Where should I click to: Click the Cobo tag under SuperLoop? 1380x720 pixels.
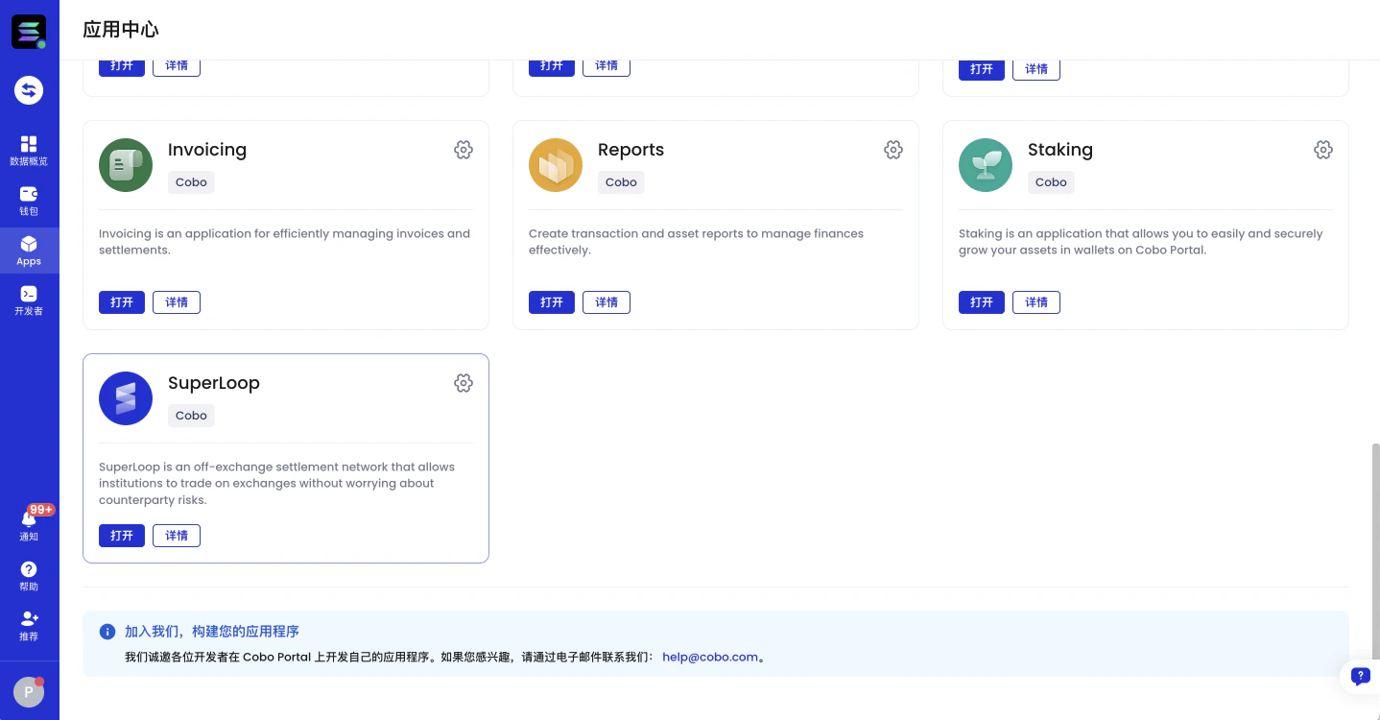(191, 416)
